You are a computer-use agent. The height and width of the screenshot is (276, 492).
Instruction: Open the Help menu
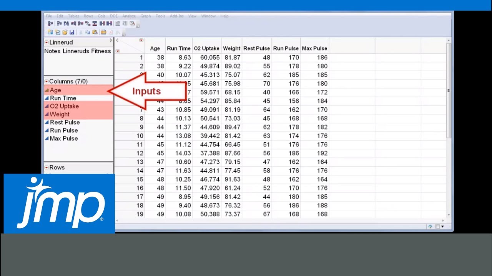point(224,16)
